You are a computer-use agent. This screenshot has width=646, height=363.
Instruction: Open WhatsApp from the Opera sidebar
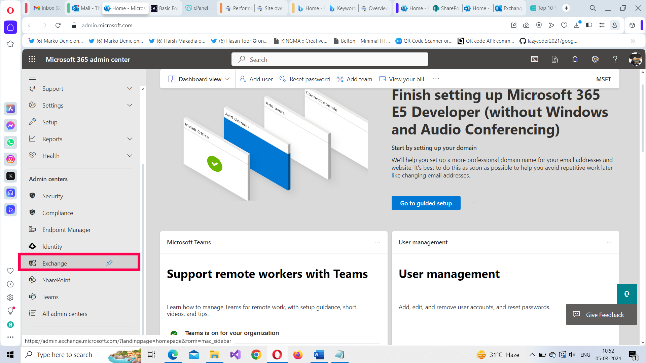click(x=10, y=142)
